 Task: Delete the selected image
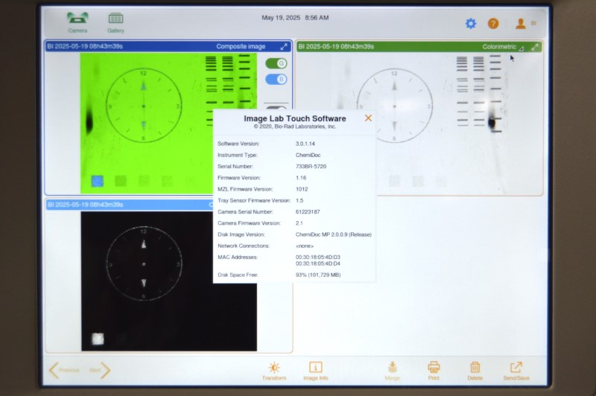coord(475,371)
